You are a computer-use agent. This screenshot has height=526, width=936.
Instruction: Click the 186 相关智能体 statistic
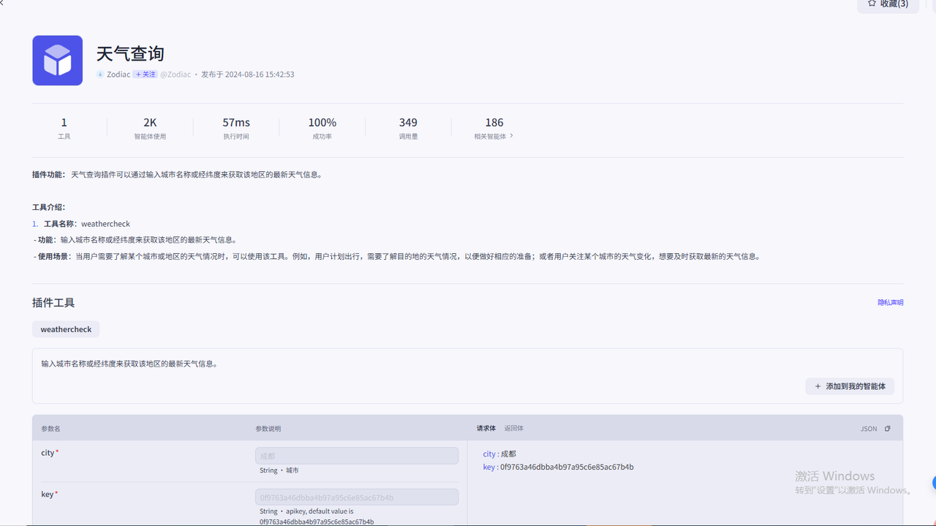pos(494,128)
